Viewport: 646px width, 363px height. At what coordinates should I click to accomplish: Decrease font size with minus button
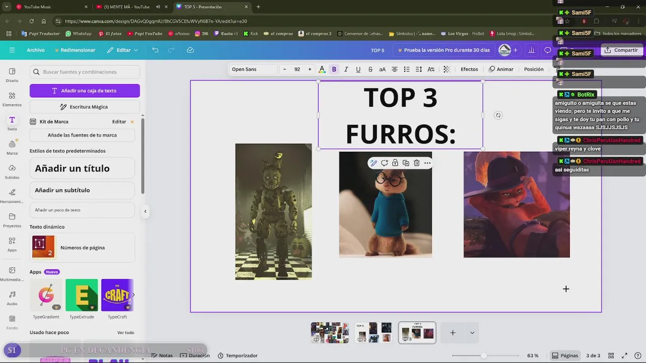click(285, 69)
